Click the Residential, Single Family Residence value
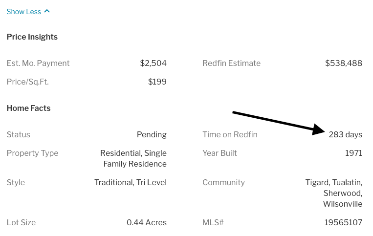 133,158
